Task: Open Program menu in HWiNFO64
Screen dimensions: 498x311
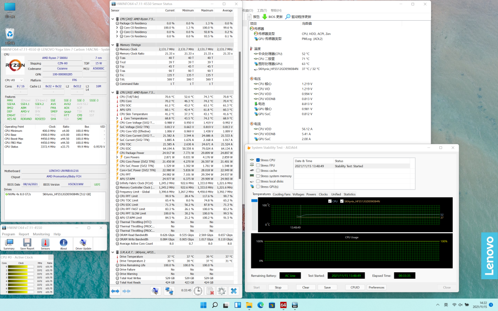Action: point(9,234)
